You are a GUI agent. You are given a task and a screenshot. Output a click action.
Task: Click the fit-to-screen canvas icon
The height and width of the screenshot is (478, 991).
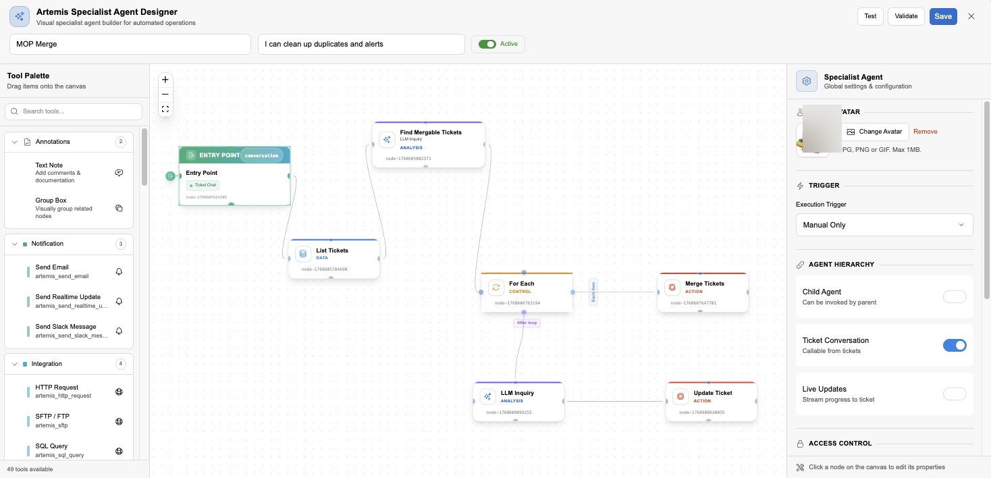[165, 109]
